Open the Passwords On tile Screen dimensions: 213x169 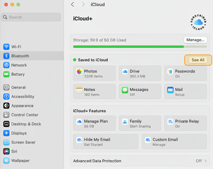186,73
